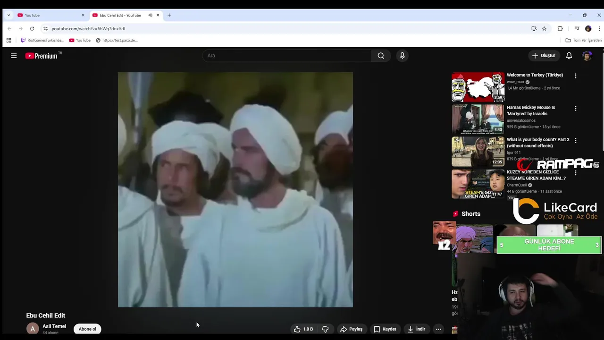The image size is (604, 340).
Task: Bookmark this page with star icon
Action: tap(544, 28)
